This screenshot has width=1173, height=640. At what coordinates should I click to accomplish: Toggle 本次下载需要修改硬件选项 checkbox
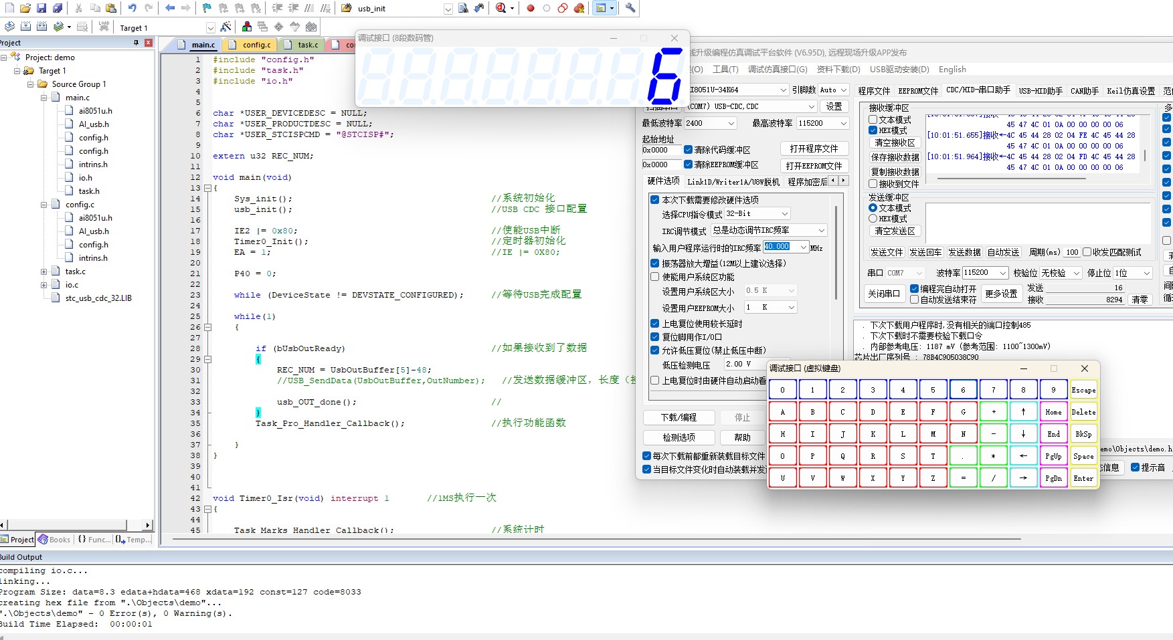point(655,199)
